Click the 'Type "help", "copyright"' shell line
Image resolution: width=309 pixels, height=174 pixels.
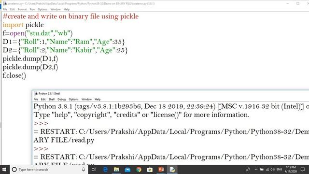tap(141, 115)
